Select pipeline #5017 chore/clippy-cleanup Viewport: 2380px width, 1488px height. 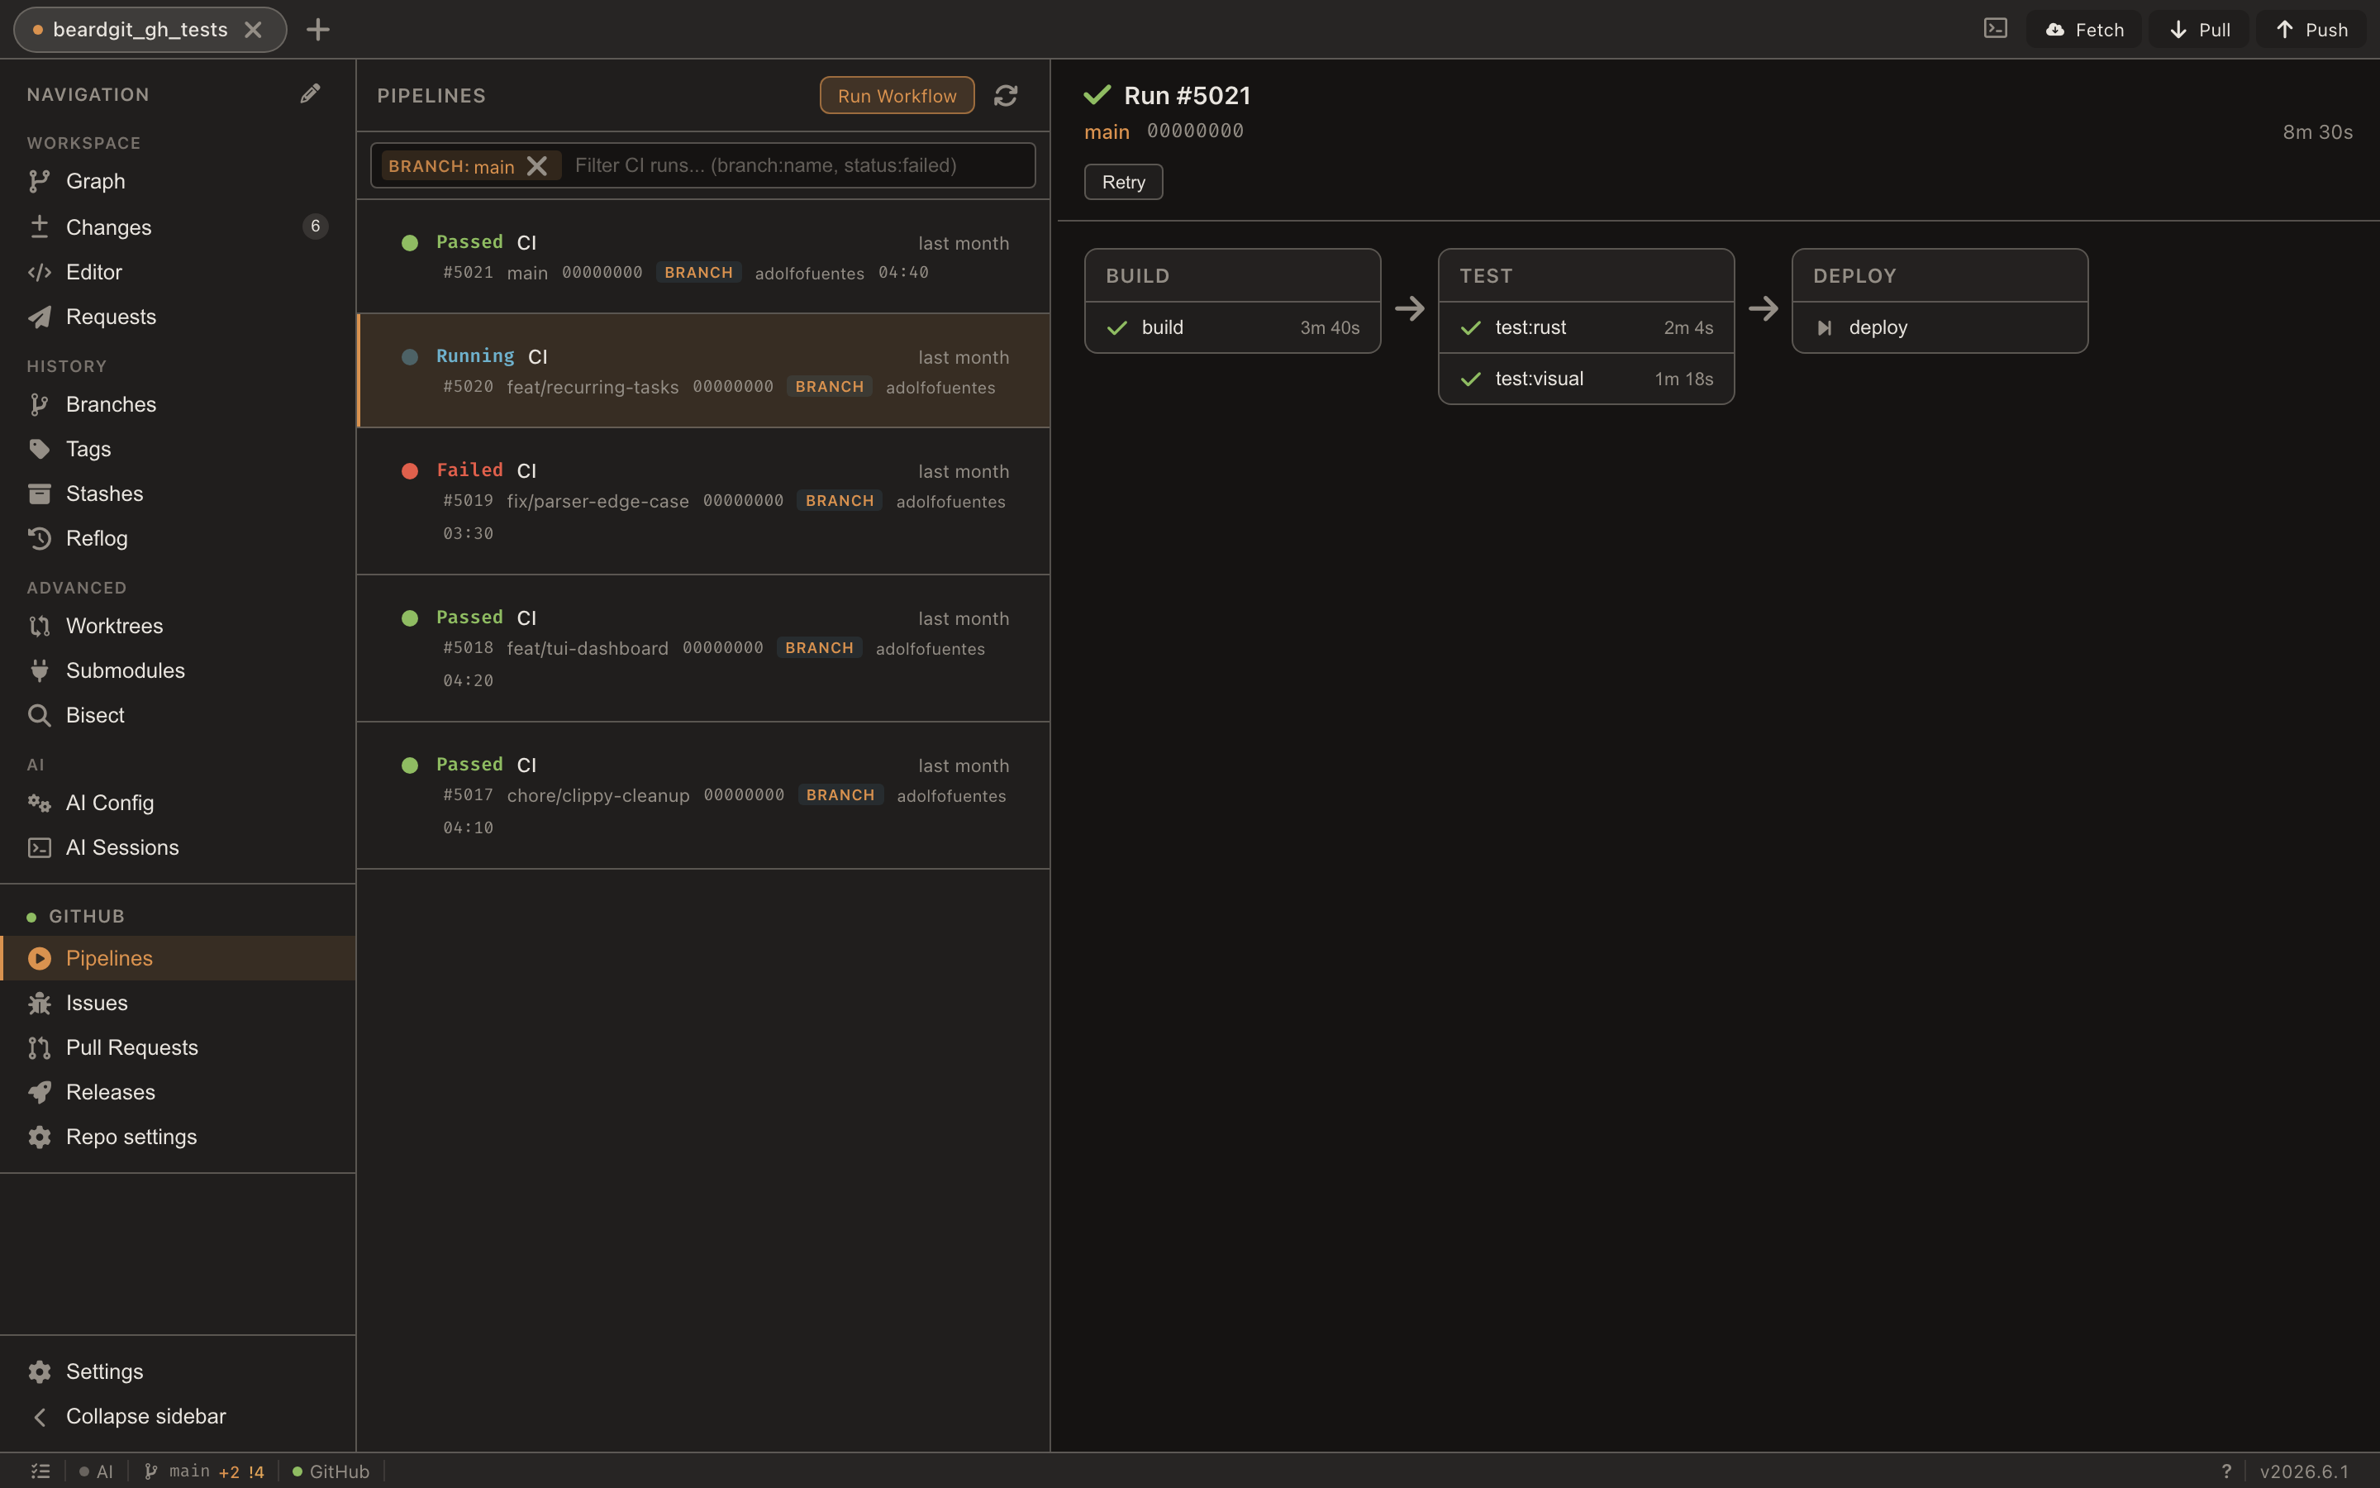(x=703, y=795)
